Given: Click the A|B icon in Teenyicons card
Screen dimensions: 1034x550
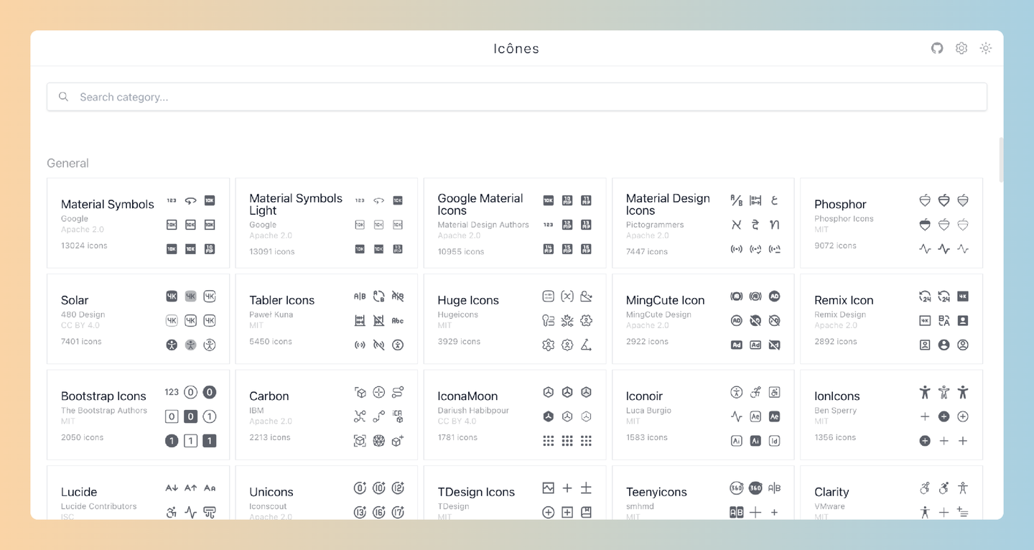Looking at the screenshot, I should click(x=775, y=488).
